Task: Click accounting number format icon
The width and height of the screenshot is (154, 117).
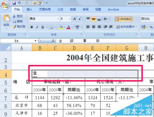Action: coord(143,27)
